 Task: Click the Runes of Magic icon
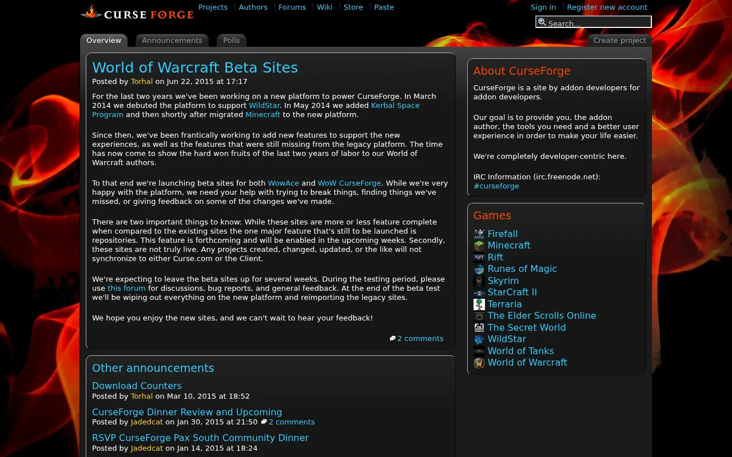point(479,269)
